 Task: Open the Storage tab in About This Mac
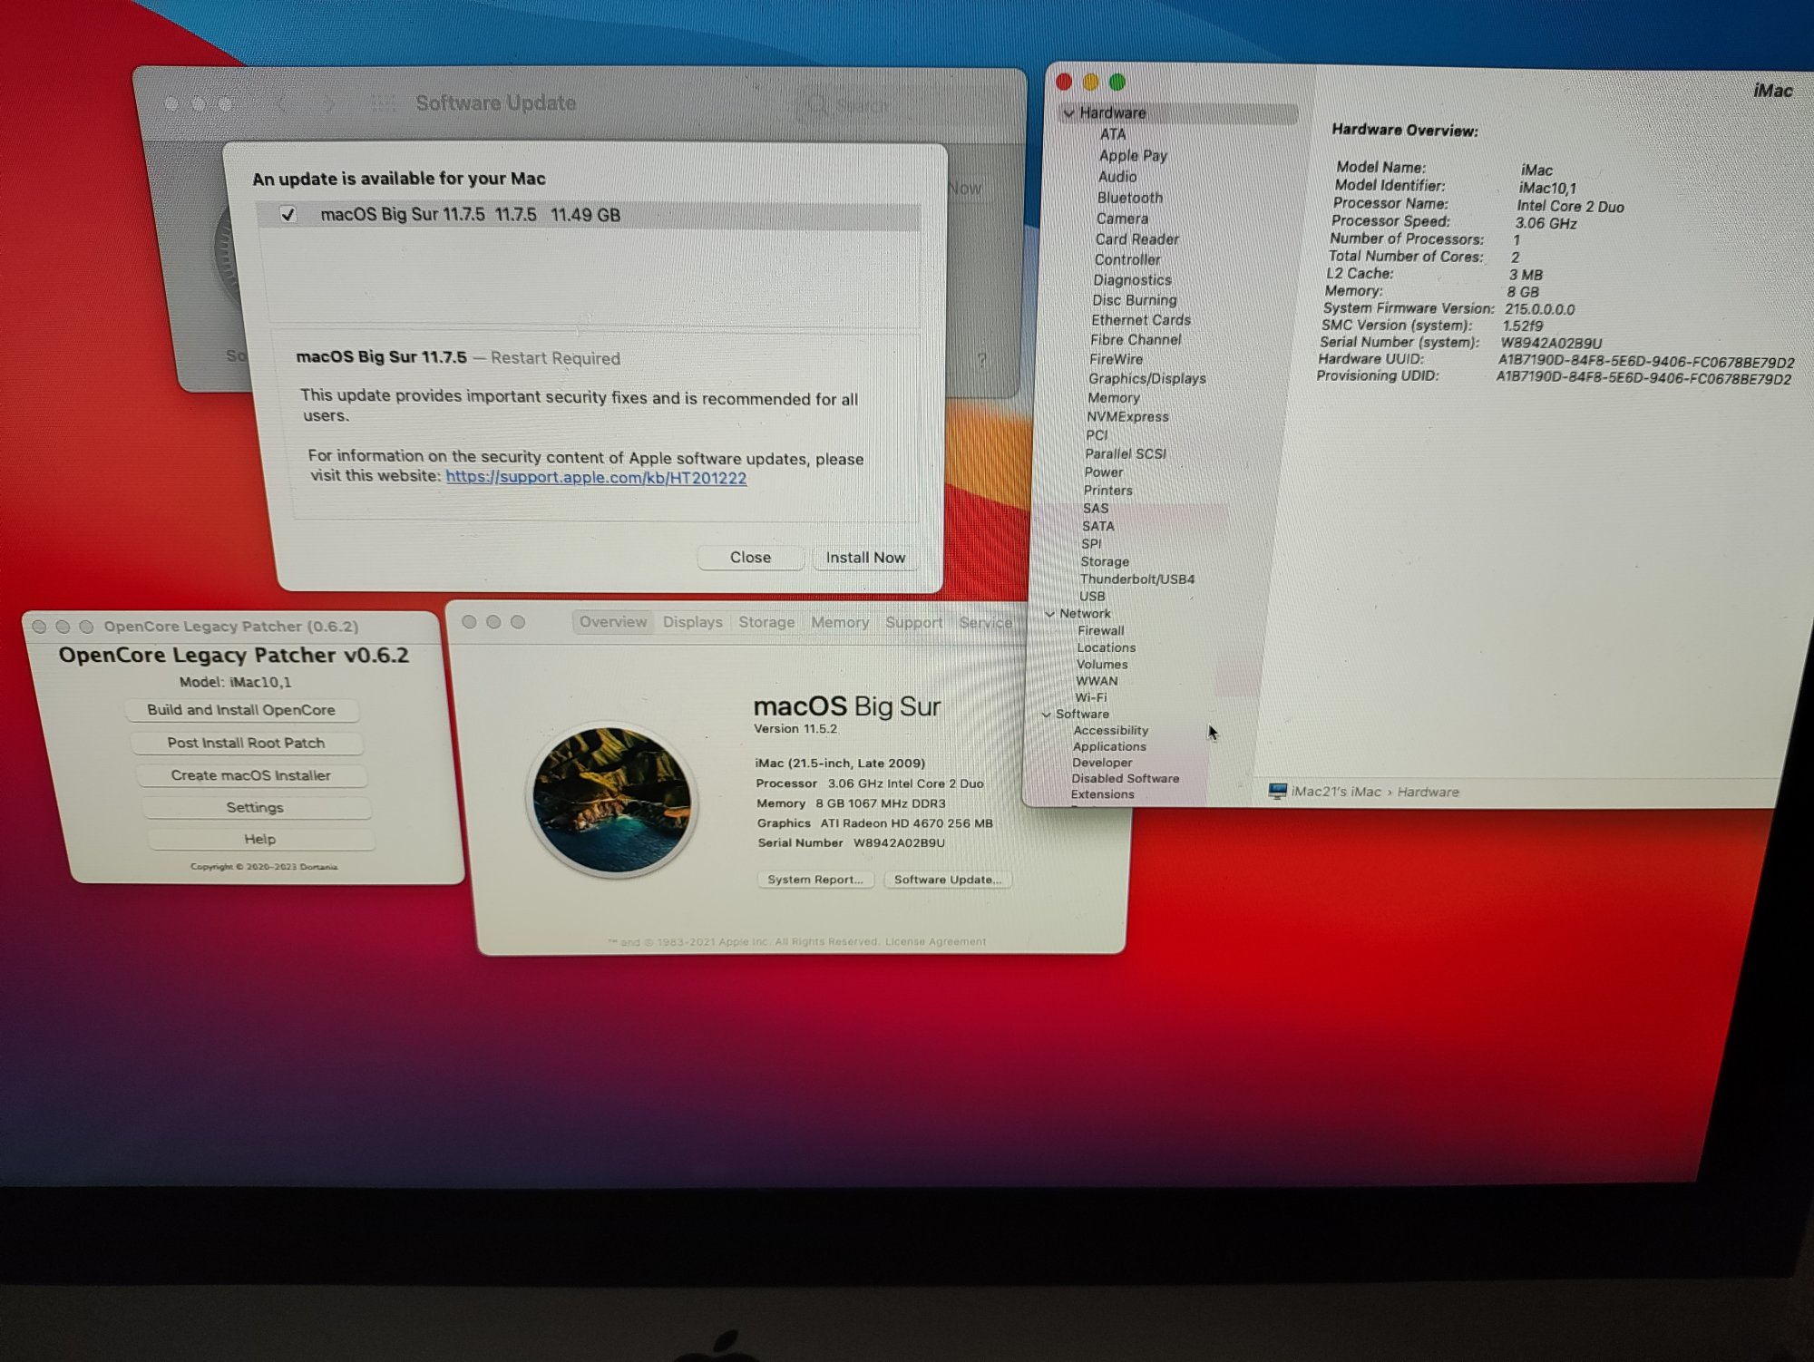point(766,622)
